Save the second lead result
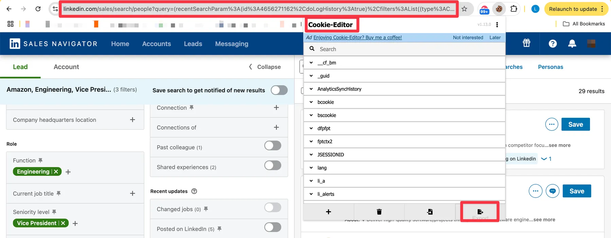611x238 pixels. click(577, 191)
